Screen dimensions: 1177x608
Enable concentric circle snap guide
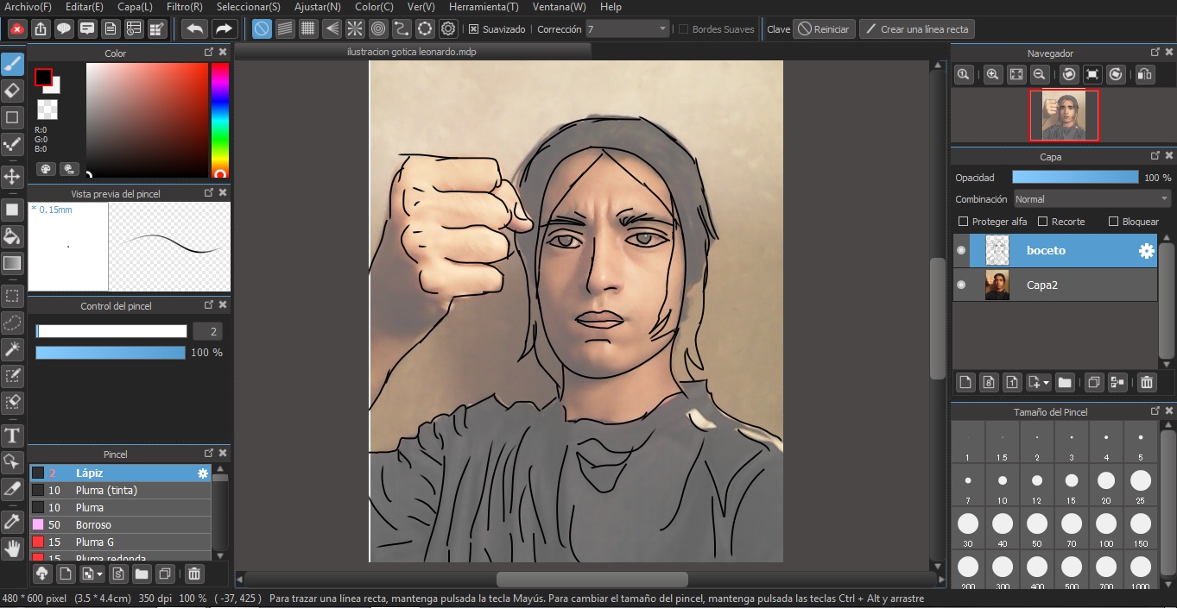[378, 28]
